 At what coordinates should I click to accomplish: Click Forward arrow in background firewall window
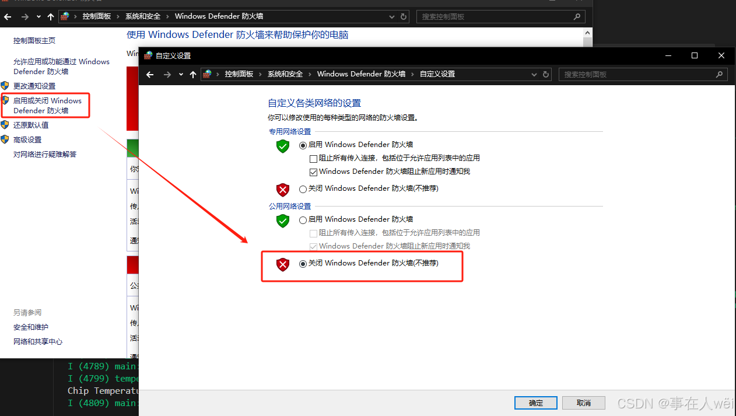click(25, 17)
